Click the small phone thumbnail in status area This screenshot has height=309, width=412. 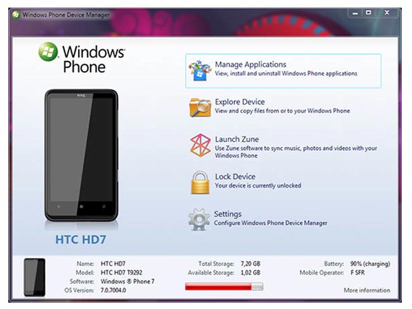(34, 277)
